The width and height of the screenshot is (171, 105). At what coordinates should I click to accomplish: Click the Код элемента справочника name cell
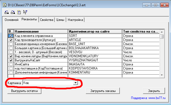41,36
